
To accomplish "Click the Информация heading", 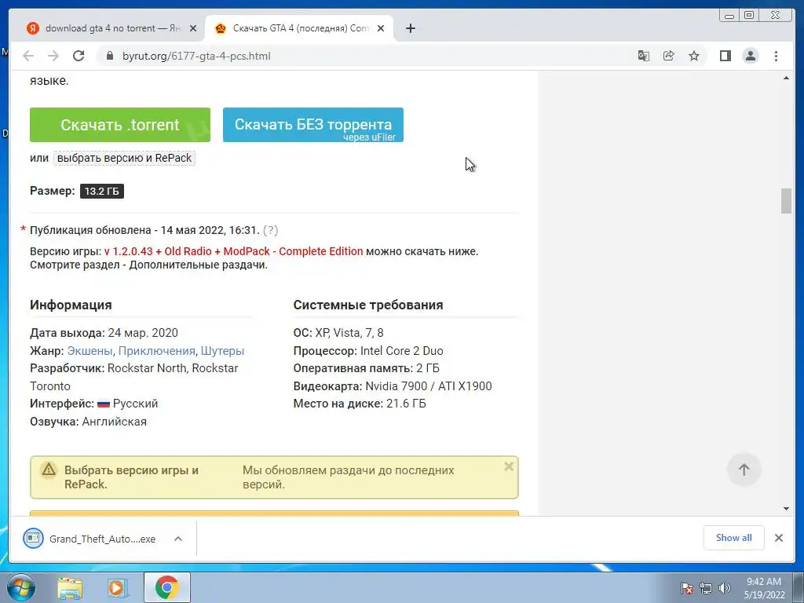I will [x=71, y=305].
